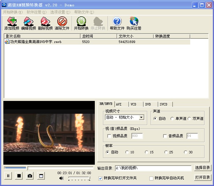The height and width of the screenshot is (186, 214).
Task: Click the 影片名称 column header
Action: 42,36
